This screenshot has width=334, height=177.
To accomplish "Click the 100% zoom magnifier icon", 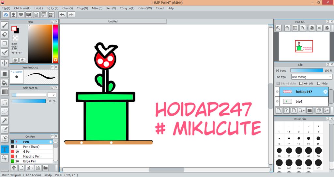I will tap(278, 28).
